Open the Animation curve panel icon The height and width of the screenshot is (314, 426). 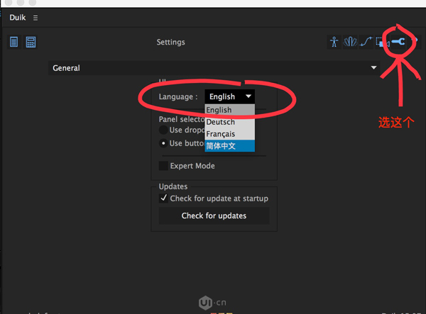[366, 43]
